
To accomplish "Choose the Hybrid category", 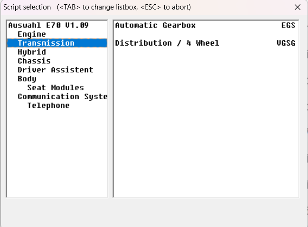I will [x=32, y=52].
